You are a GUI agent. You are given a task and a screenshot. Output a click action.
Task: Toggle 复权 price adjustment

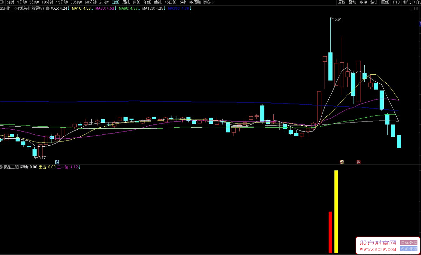(x=342, y=2)
